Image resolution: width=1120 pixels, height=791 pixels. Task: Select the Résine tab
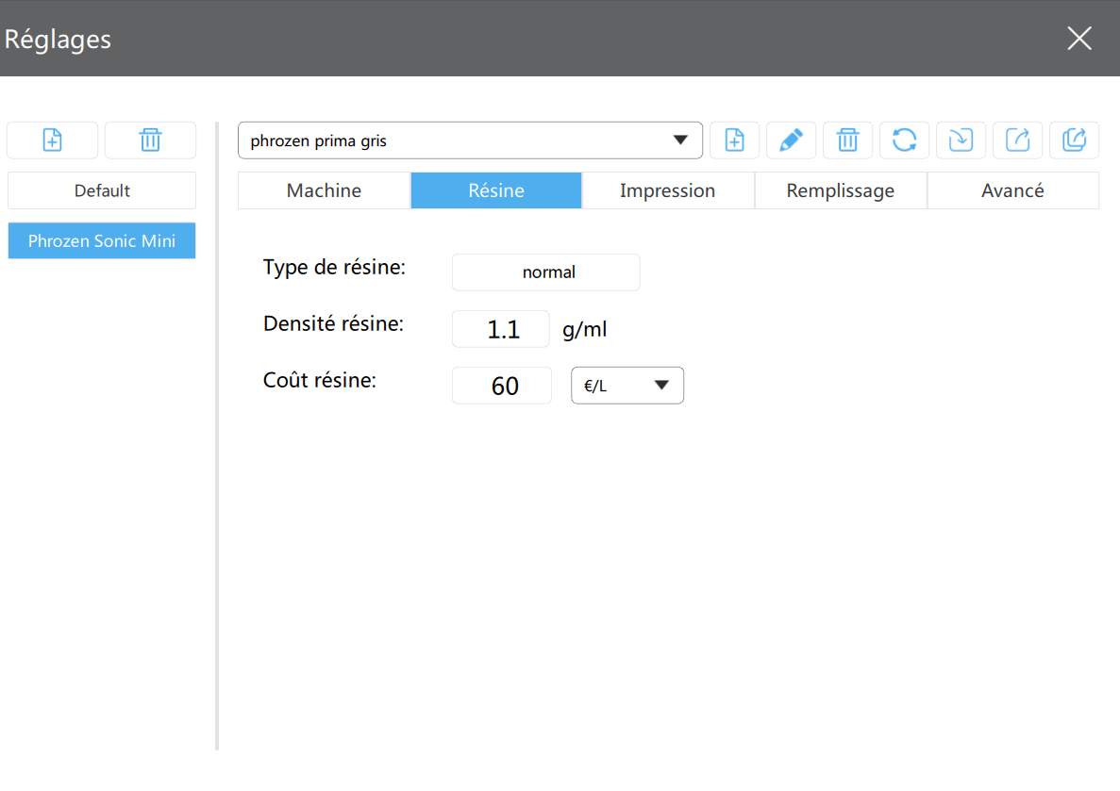click(x=496, y=190)
